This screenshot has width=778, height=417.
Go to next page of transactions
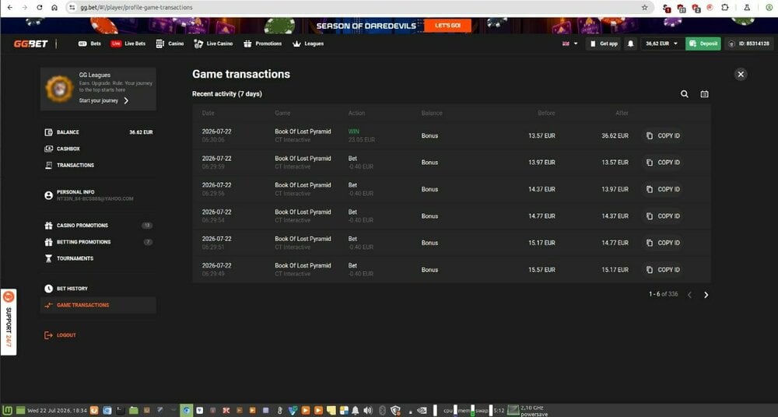pos(706,295)
